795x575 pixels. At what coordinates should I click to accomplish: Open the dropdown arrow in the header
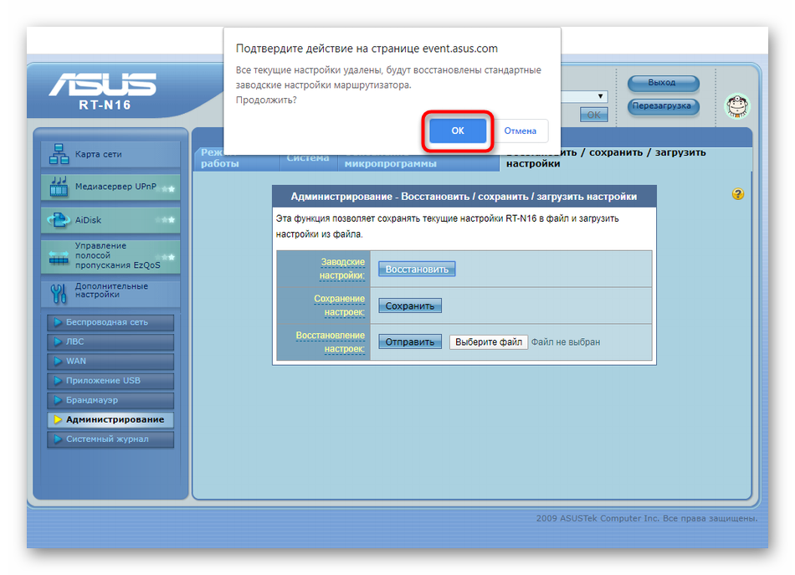click(x=600, y=96)
